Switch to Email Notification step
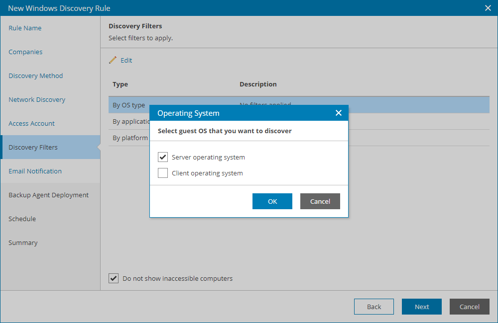The width and height of the screenshot is (498, 323). (x=34, y=171)
